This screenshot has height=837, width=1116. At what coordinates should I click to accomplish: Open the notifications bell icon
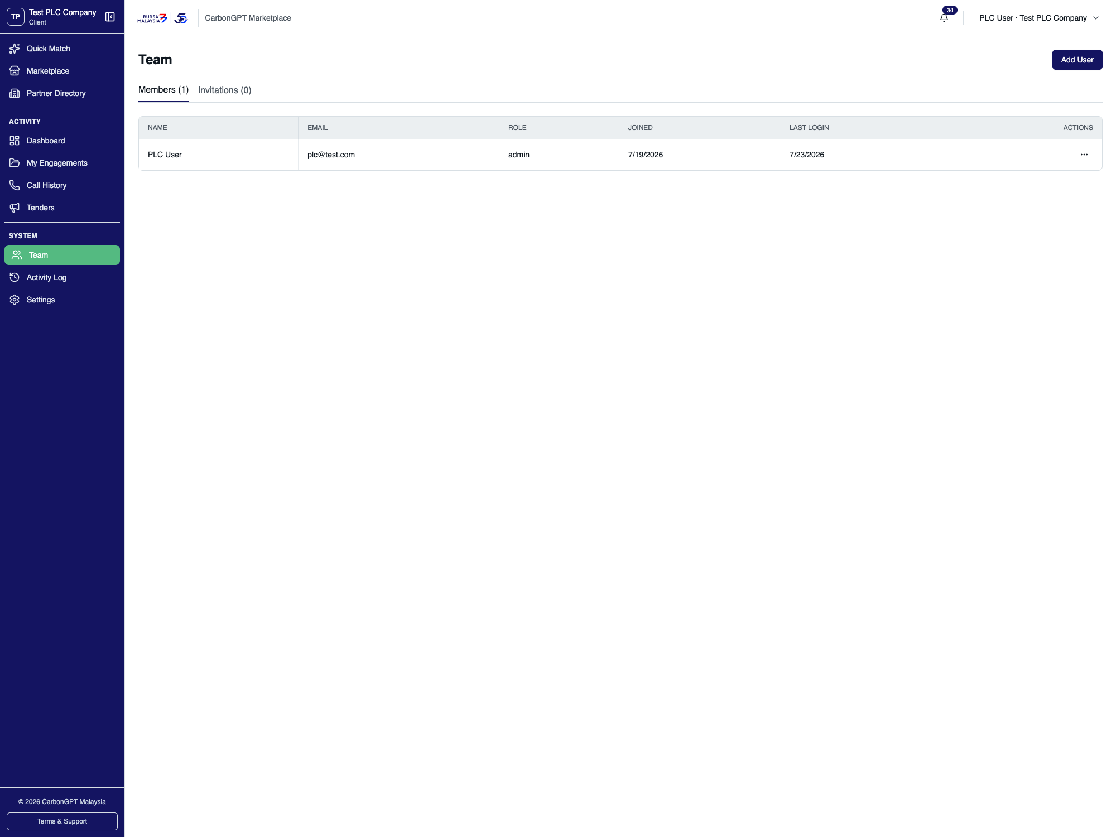tap(944, 18)
